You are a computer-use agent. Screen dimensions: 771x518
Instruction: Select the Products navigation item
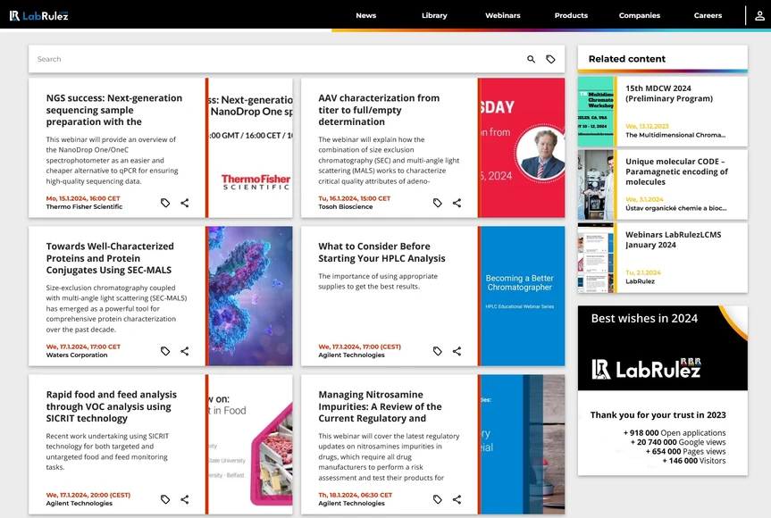click(x=571, y=15)
